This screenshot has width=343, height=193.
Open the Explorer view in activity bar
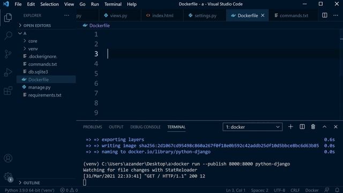(x=8, y=18)
